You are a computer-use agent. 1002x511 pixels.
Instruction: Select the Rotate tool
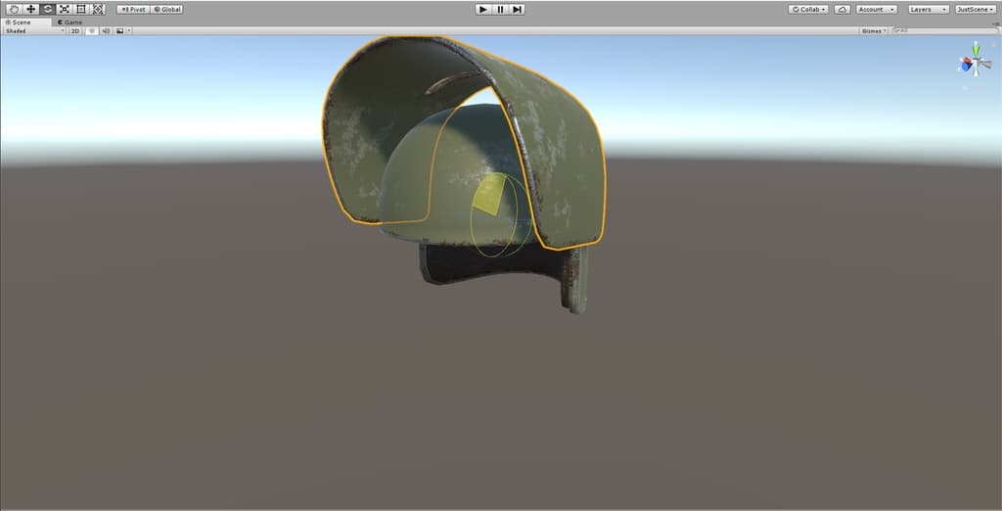[47, 10]
